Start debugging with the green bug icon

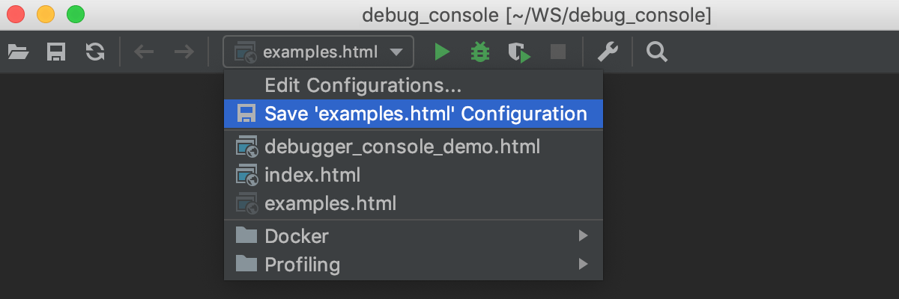pyautogui.click(x=479, y=52)
